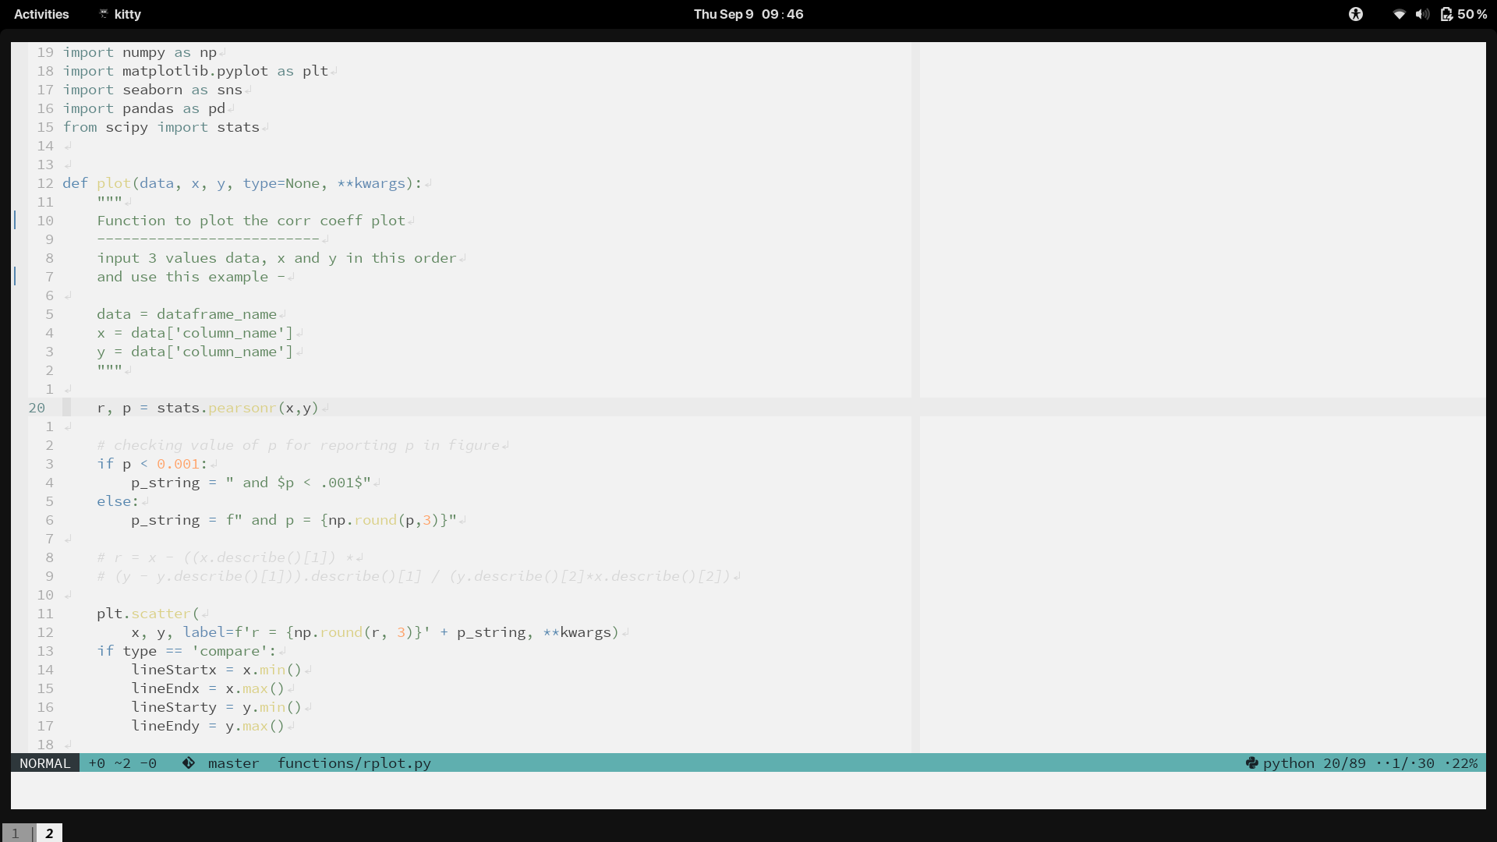Select kitty tab 2

[49, 833]
